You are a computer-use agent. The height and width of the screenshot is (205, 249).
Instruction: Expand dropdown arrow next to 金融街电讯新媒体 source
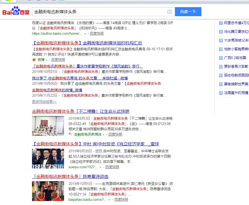(103, 135)
